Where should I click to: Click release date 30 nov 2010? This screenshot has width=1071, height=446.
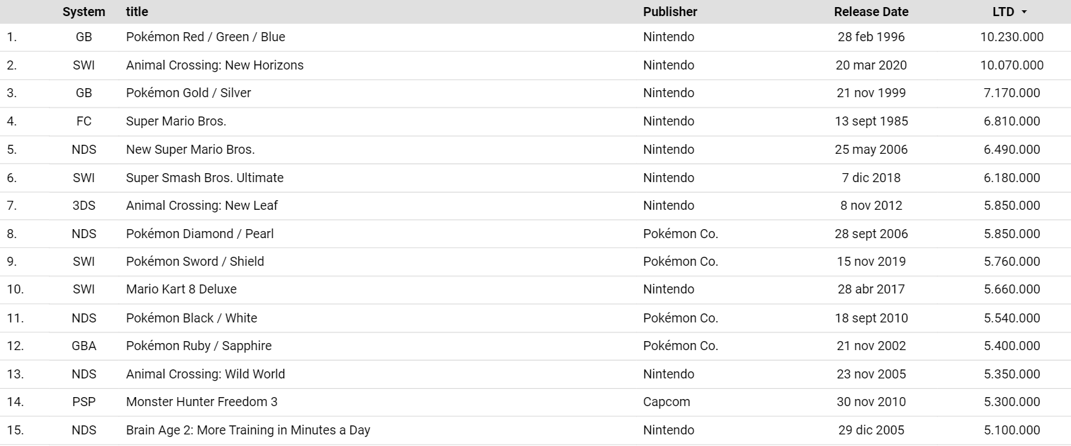tap(871, 402)
